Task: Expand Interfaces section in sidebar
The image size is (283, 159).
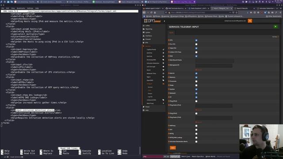Action: pos(149,36)
